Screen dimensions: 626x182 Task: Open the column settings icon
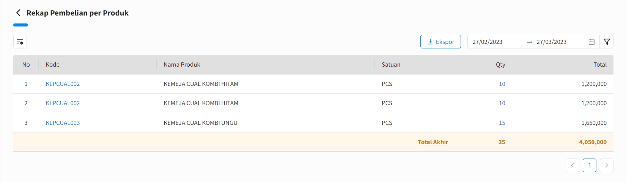pyautogui.click(x=20, y=42)
